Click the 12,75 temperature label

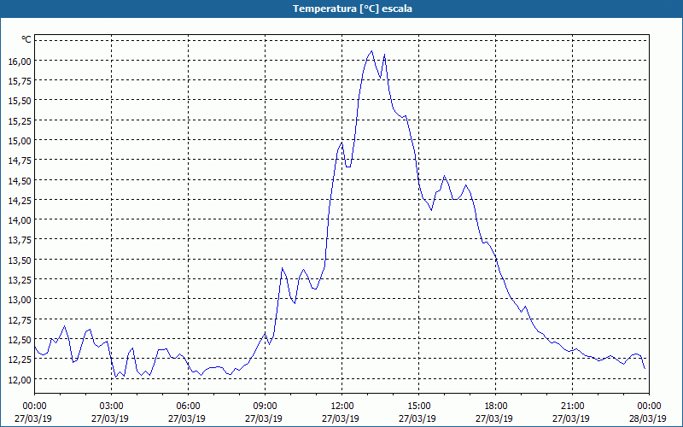[x=20, y=319]
